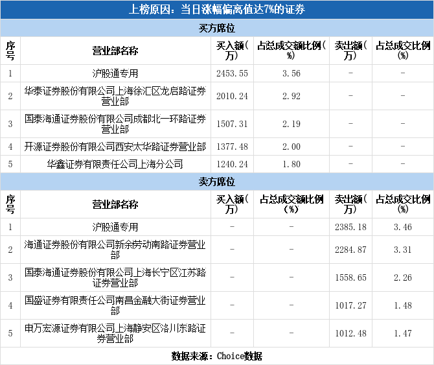Select sell amount 1017.27
The height and width of the screenshot is (365, 434).
click(350, 305)
